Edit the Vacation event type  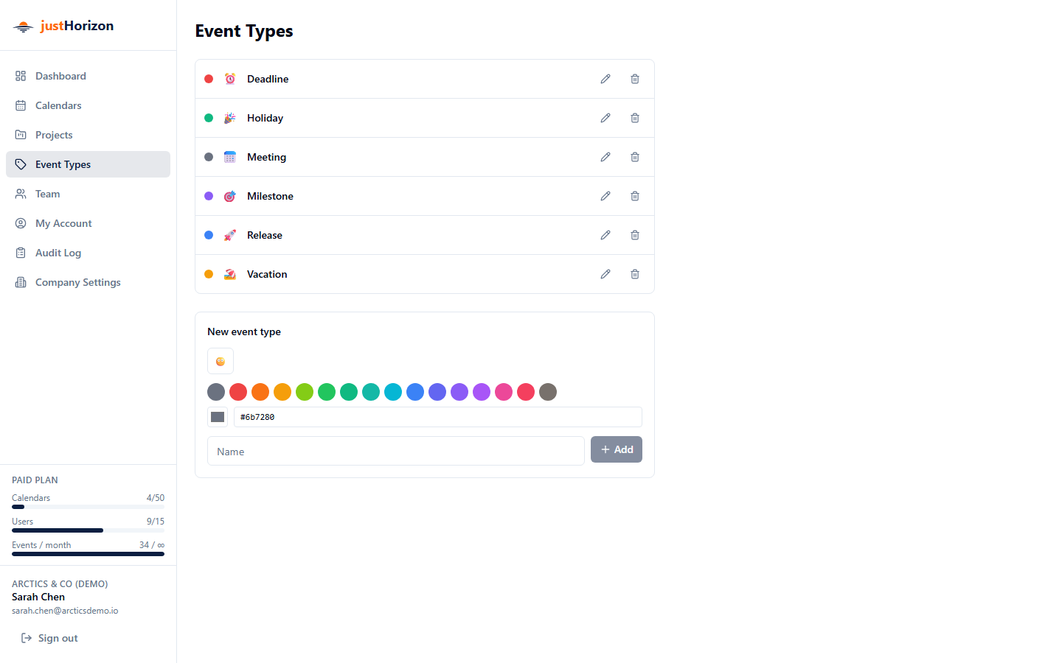pos(605,274)
